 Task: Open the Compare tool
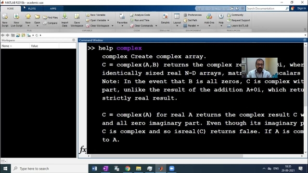click(50, 23)
